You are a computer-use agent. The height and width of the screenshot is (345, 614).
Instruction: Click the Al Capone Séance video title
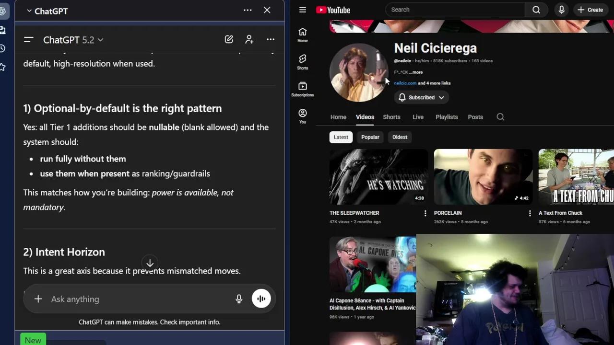[x=372, y=304]
